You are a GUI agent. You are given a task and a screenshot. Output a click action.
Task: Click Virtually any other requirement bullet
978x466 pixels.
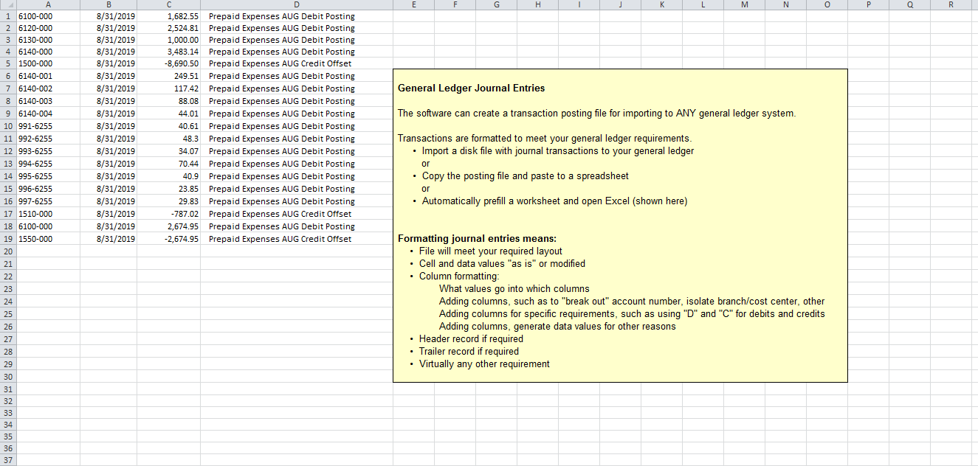(484, 364)
